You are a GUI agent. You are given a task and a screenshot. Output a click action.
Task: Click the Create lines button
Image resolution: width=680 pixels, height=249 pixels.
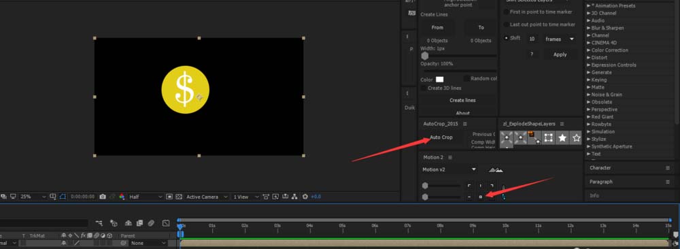[462, 100]
